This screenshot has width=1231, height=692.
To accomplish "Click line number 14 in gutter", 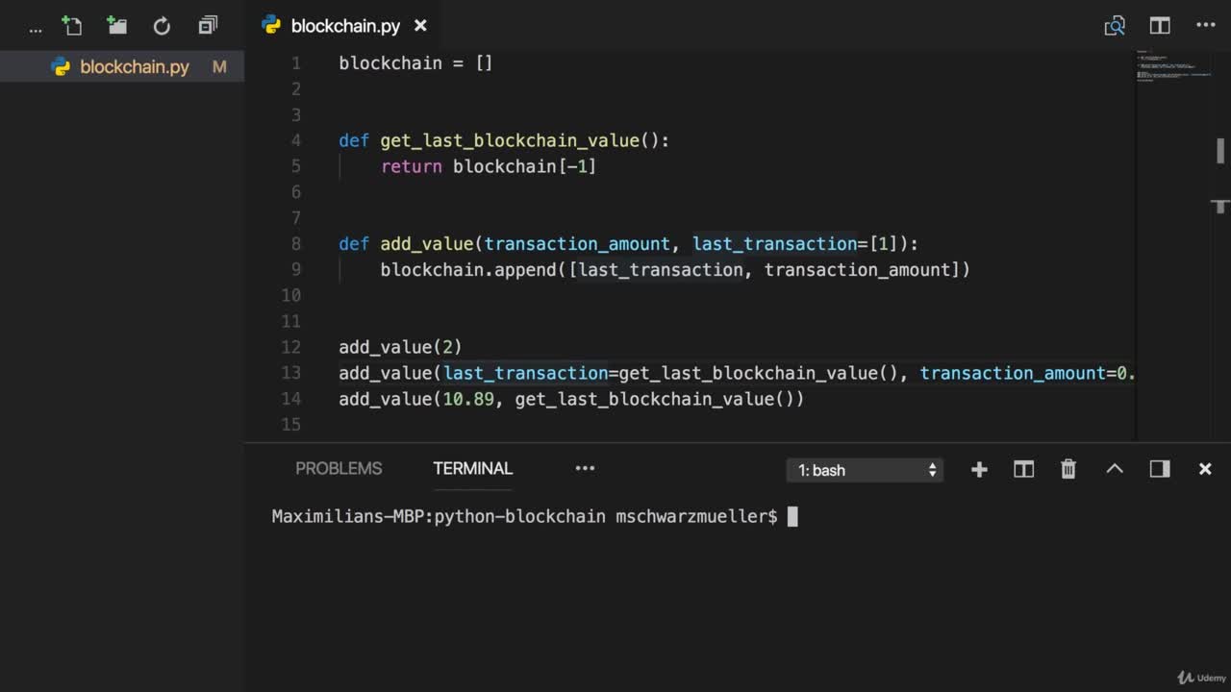I will pyautogui.click(x=291, y=399).
